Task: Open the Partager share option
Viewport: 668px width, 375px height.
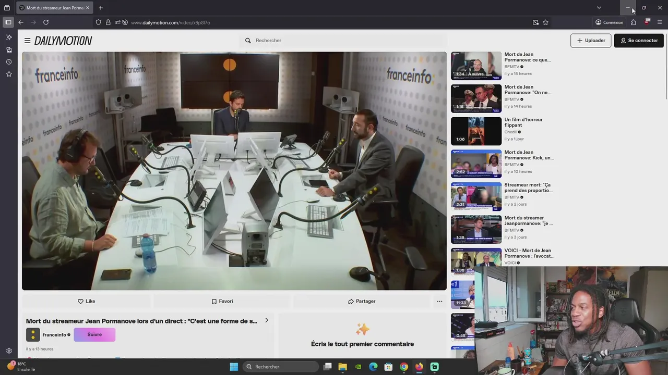Action: click(362, 301)
